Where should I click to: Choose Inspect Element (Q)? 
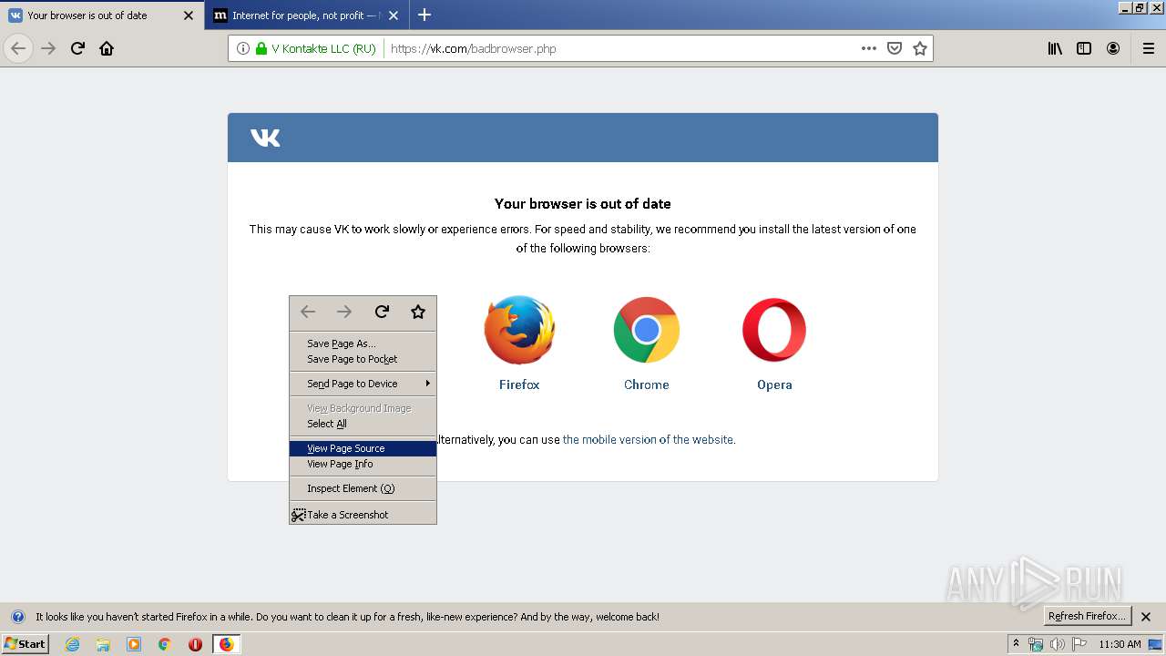point(363,488)
